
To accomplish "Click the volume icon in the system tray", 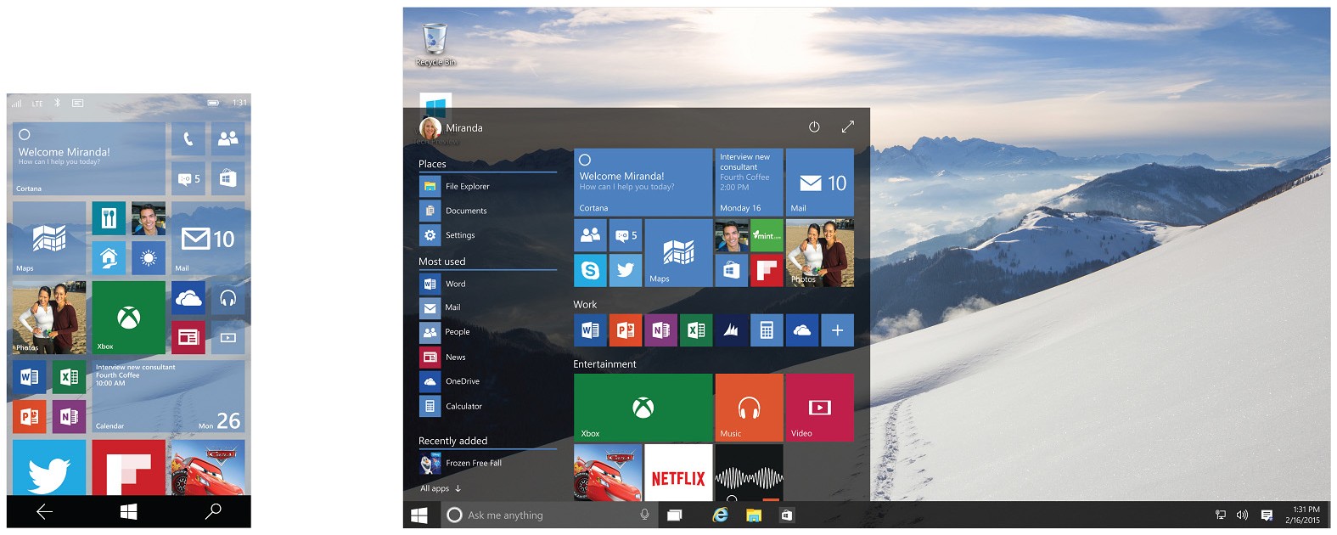I will [x=1243, y=515].
